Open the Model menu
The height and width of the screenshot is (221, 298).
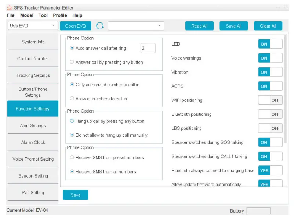pyautogui.click(x=26, y=15)
